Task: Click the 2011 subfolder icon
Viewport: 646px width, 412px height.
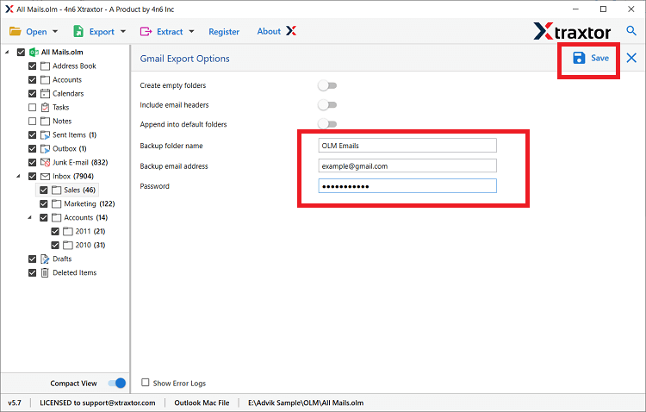Action: tap(68, 231)
